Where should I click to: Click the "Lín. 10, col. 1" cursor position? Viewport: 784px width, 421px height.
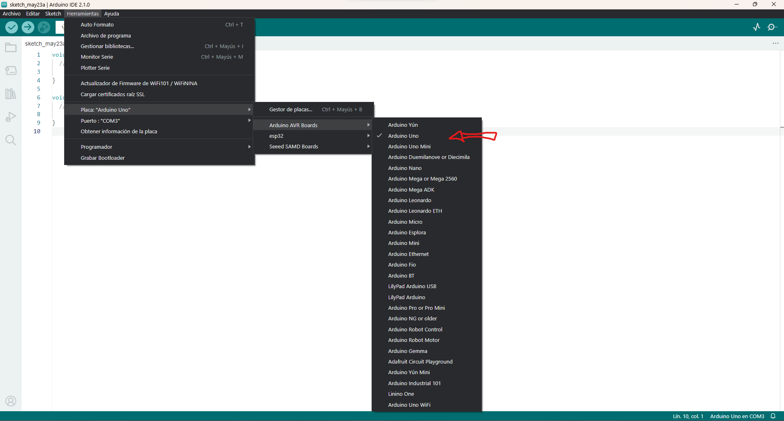688,416
